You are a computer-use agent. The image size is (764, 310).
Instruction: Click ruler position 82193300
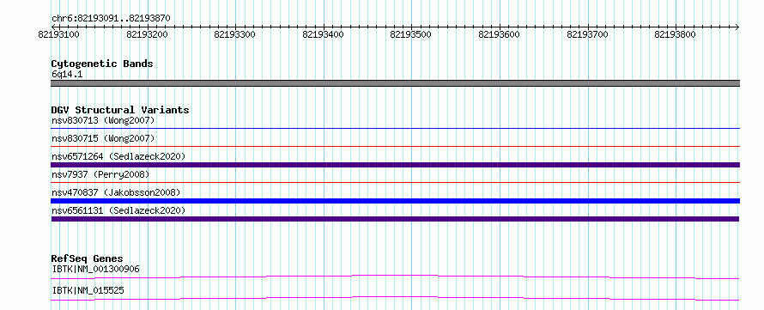[x=235, y=34]
